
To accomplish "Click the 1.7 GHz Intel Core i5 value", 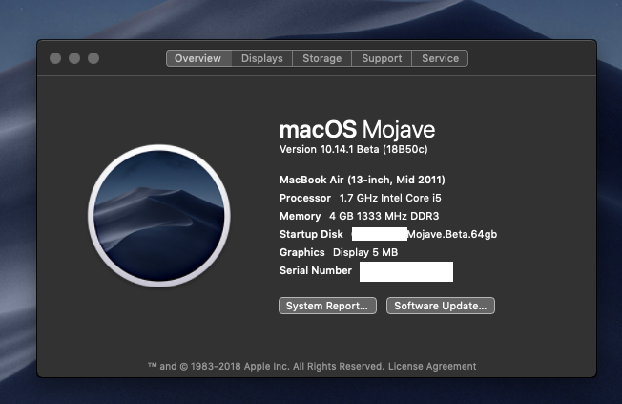I will [x=390, y=198].
